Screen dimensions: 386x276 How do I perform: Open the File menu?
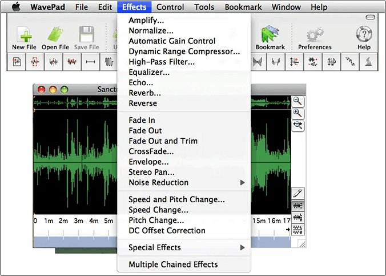pyautogui.click(x=82, y=7)
